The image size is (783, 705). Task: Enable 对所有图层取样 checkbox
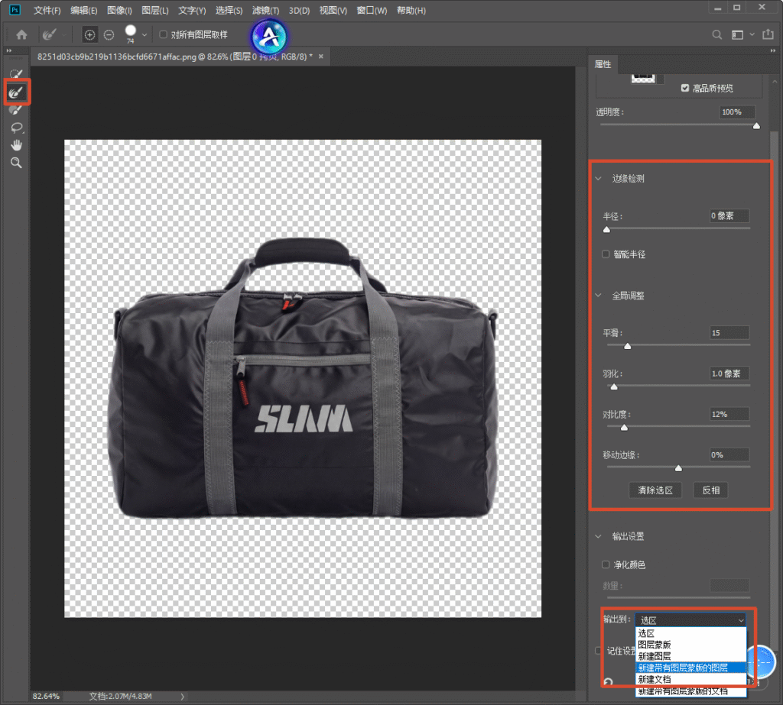point(163,34)
